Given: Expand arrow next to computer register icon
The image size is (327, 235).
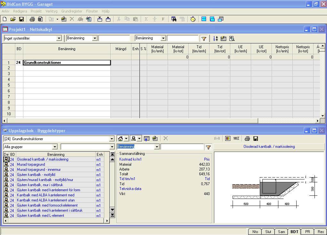Looking at the screenshot, I should [x=140, y=139].
